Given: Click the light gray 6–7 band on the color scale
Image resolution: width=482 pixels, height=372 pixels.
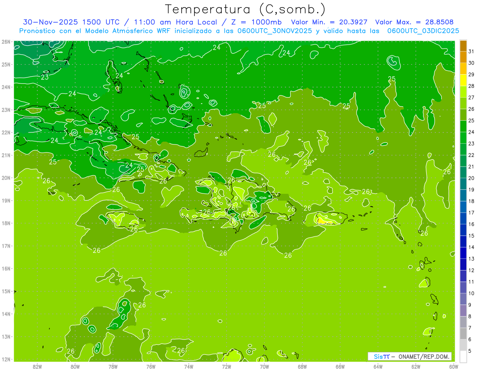Looking at the screenshot, I should pos(463,333).
